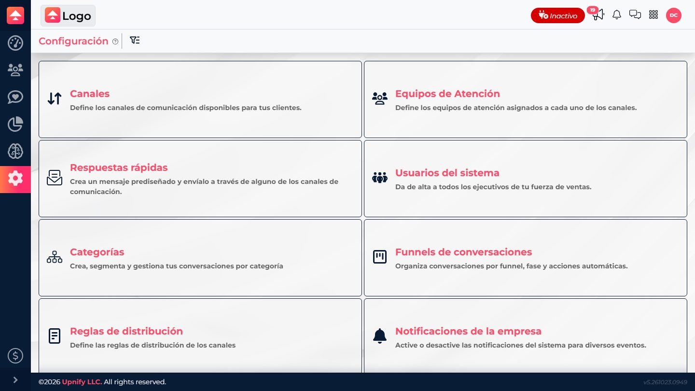Open the notifications bell in header
The height and width of the screenshot is (391, 695).
[617, 15]
